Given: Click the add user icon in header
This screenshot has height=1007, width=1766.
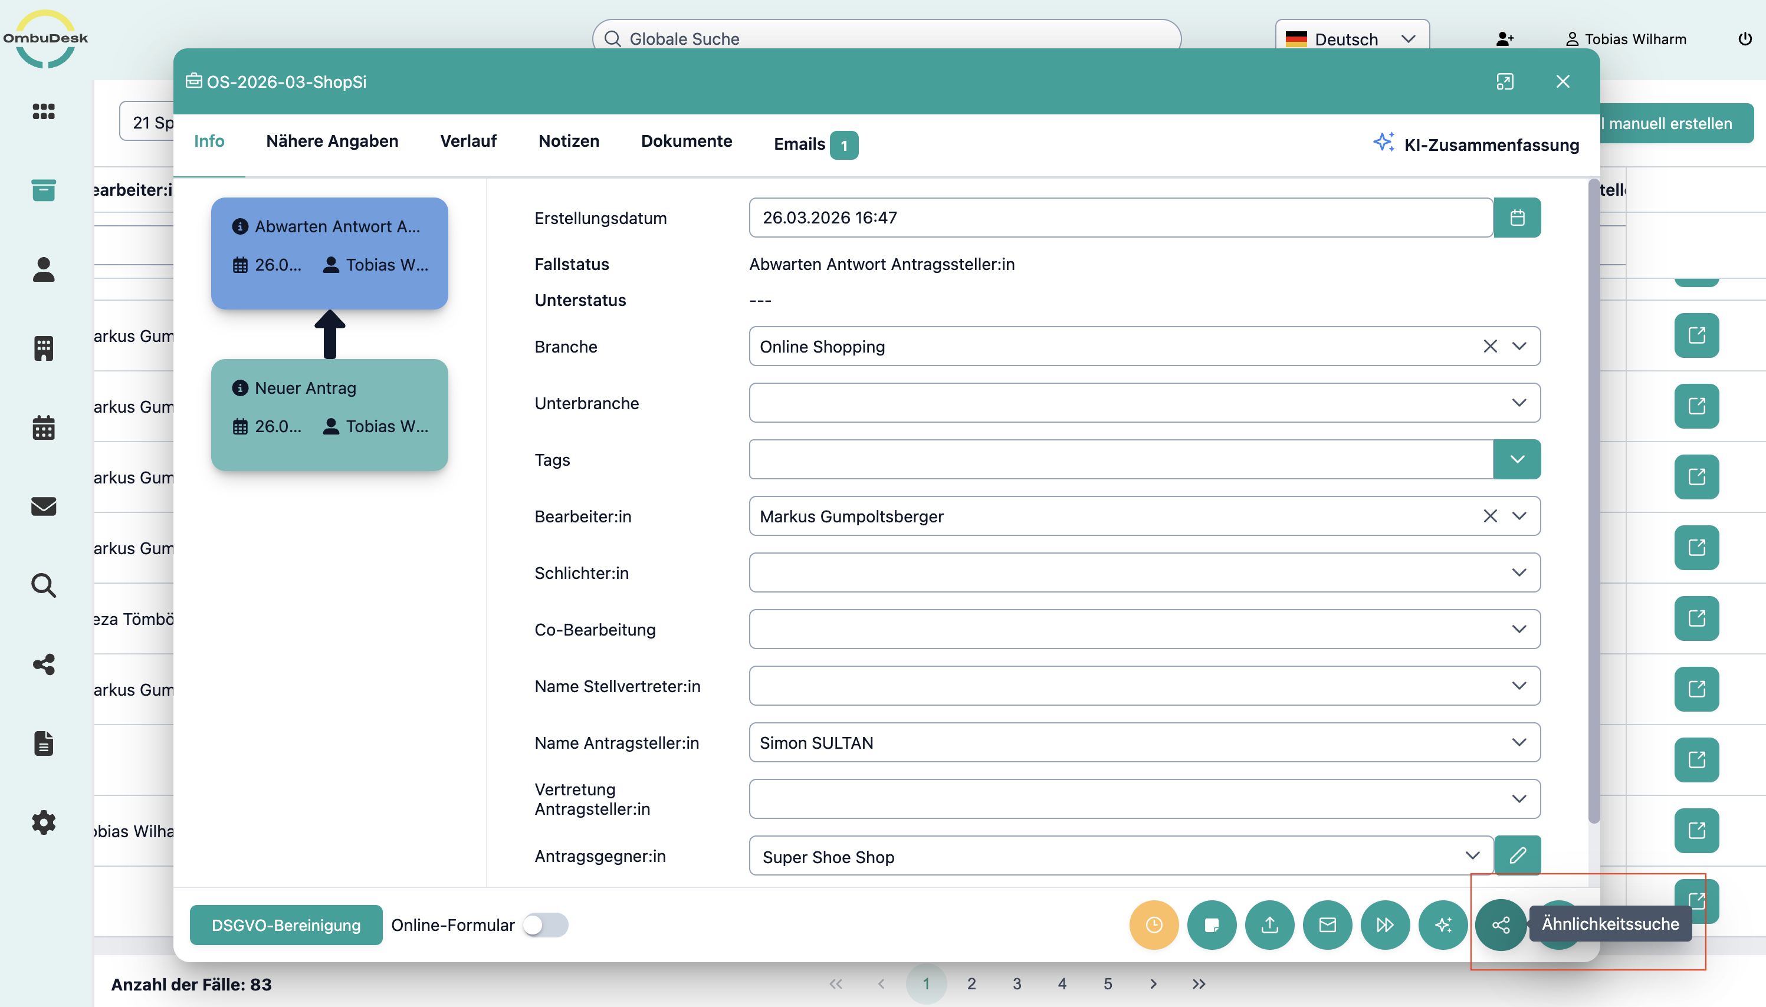Looking at the screenshot, I should tap(1505, 40).
